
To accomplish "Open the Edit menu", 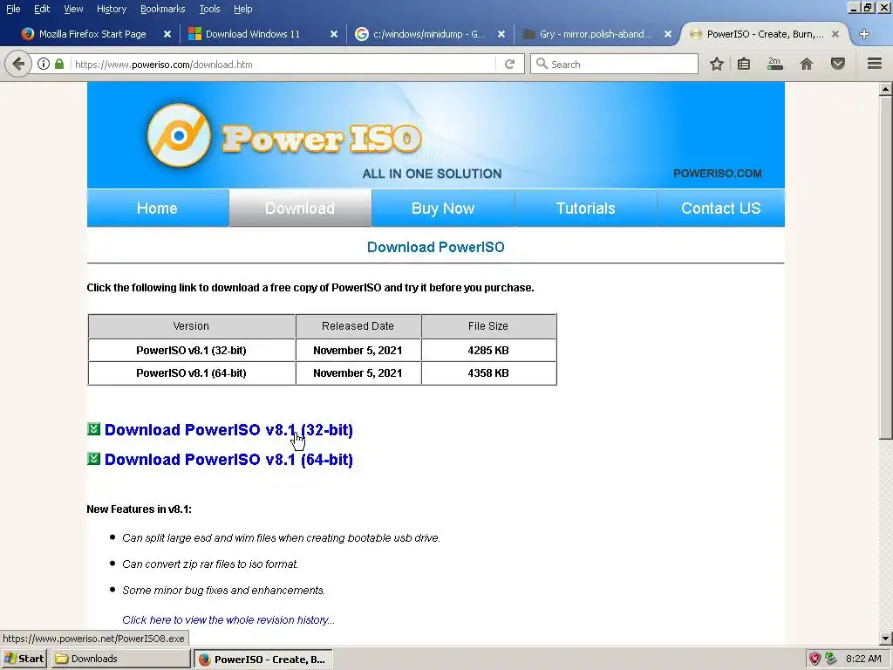I will click(42, 9).
